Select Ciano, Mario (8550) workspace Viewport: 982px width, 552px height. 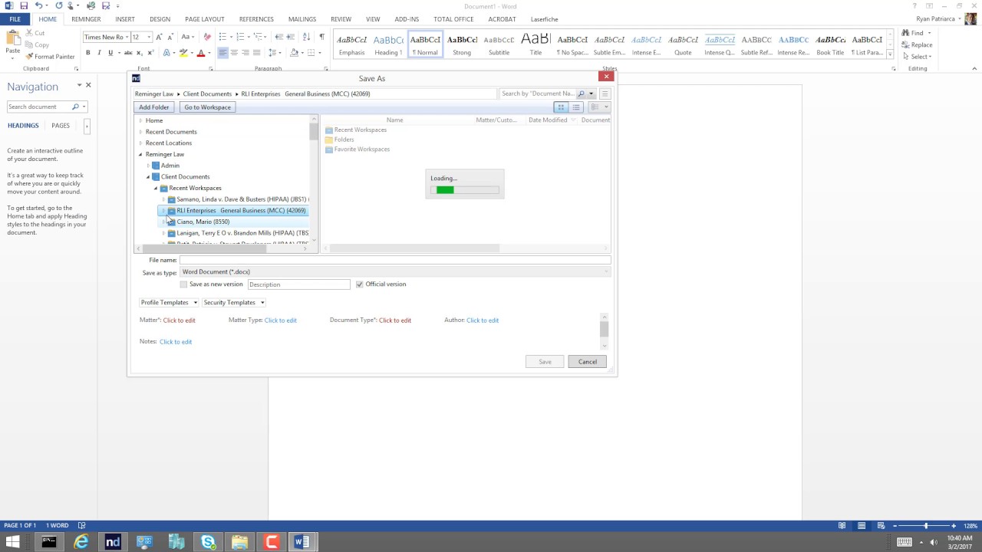pos(203,222)
